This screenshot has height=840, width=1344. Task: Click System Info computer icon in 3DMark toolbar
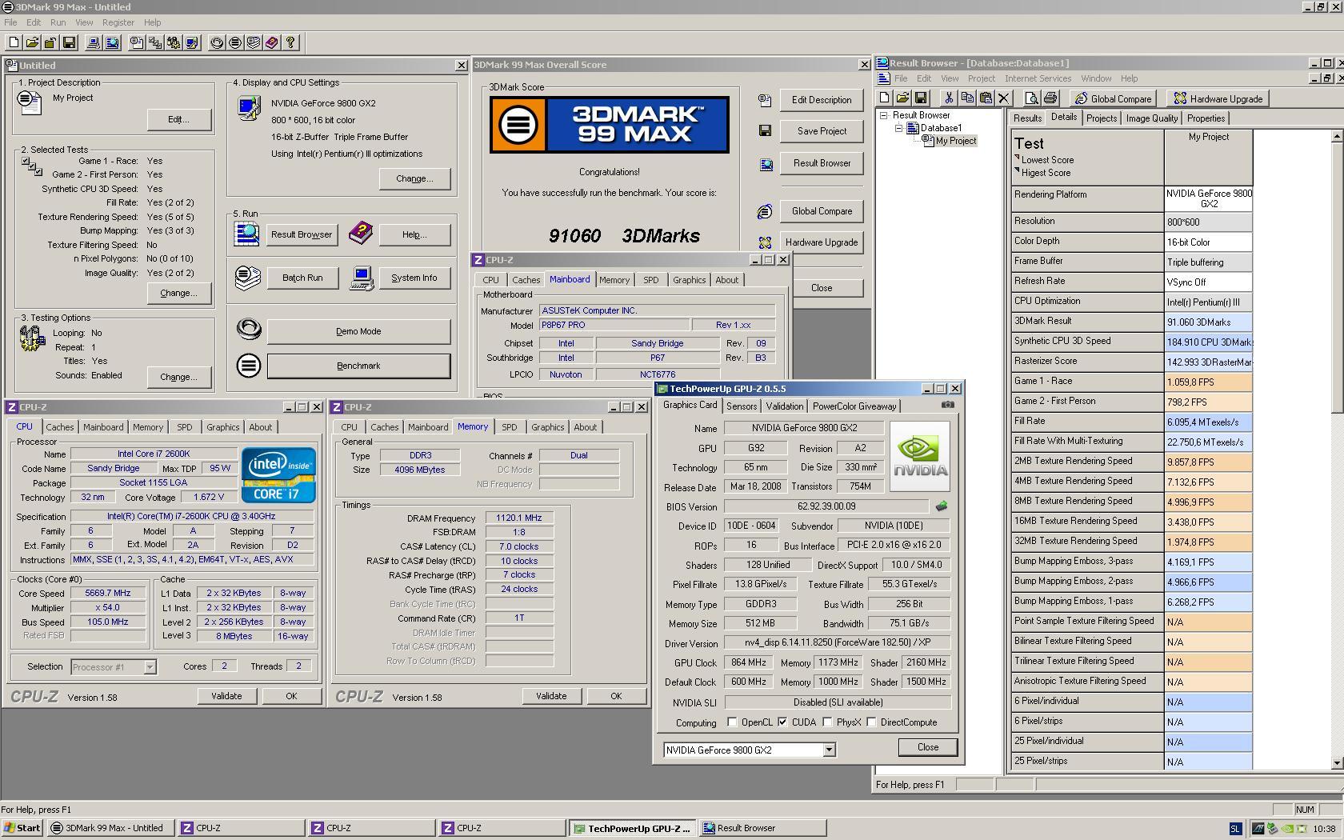point(94,42)
